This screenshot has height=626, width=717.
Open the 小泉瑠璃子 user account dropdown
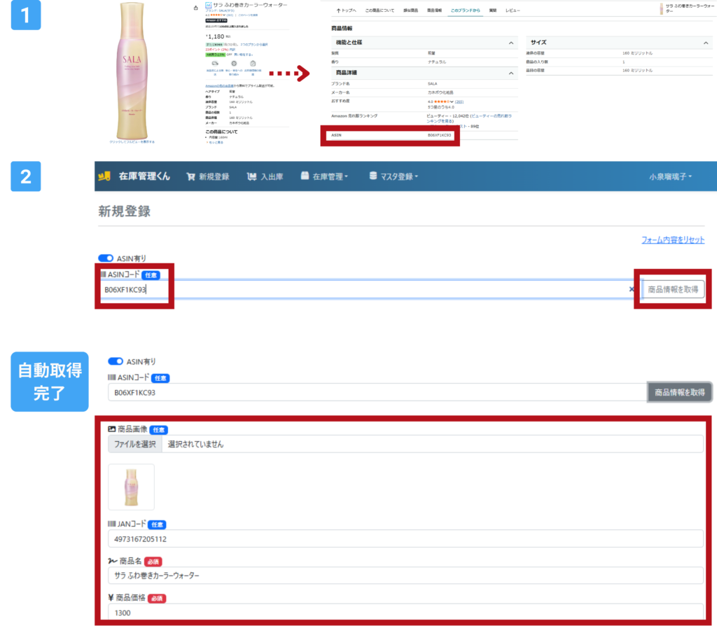[x=671, y=176]
